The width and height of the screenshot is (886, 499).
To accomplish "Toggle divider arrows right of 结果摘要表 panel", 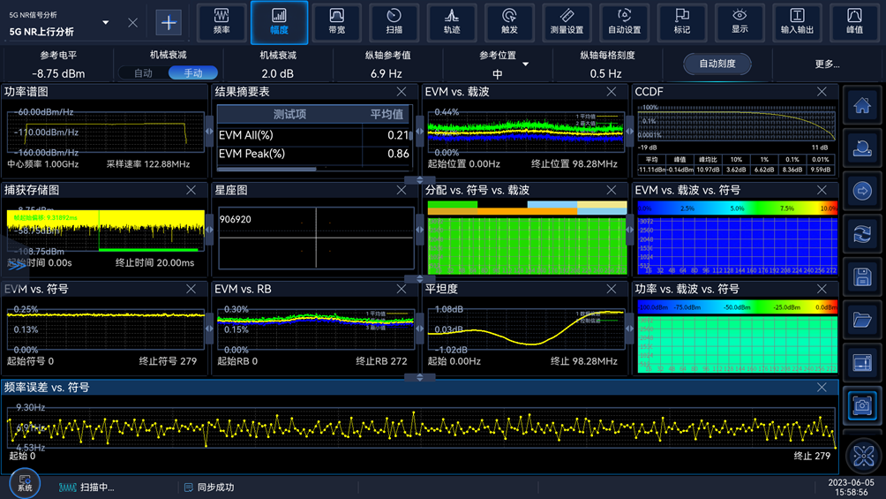I will 419,132.
